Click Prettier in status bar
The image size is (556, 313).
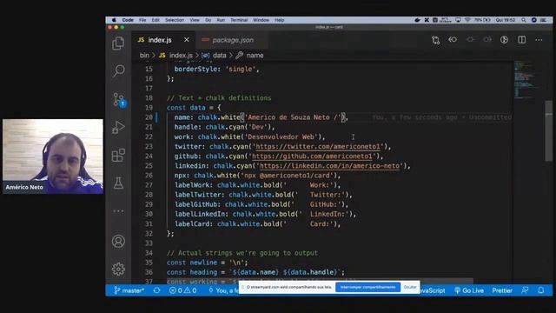coord(502,290)
